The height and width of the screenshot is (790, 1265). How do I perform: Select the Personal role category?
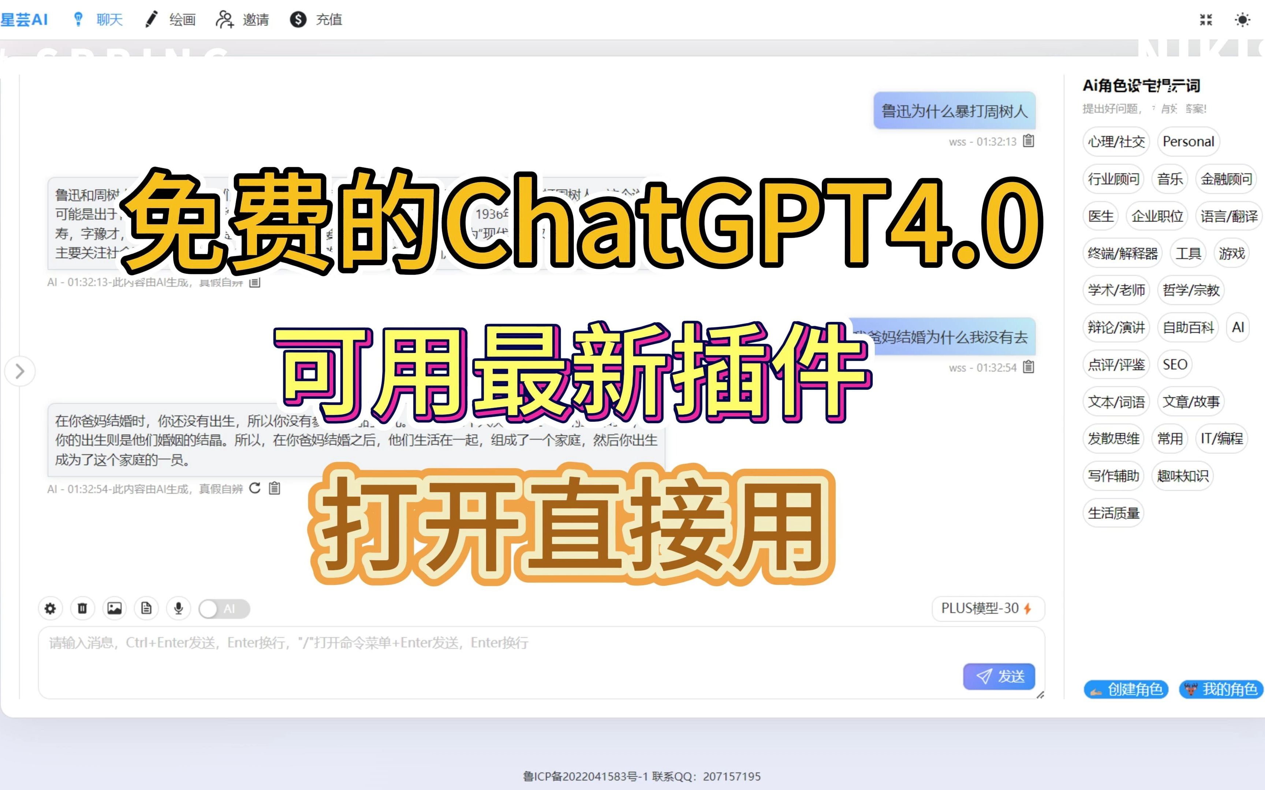pos(1188,142)
